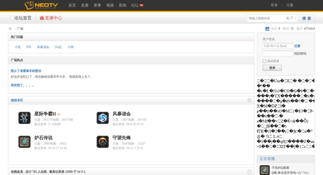Open 直播 in the top navigation

[85, 5]
